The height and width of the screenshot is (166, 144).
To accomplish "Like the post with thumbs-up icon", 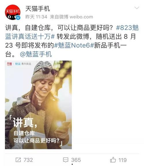I will [113, 160].
